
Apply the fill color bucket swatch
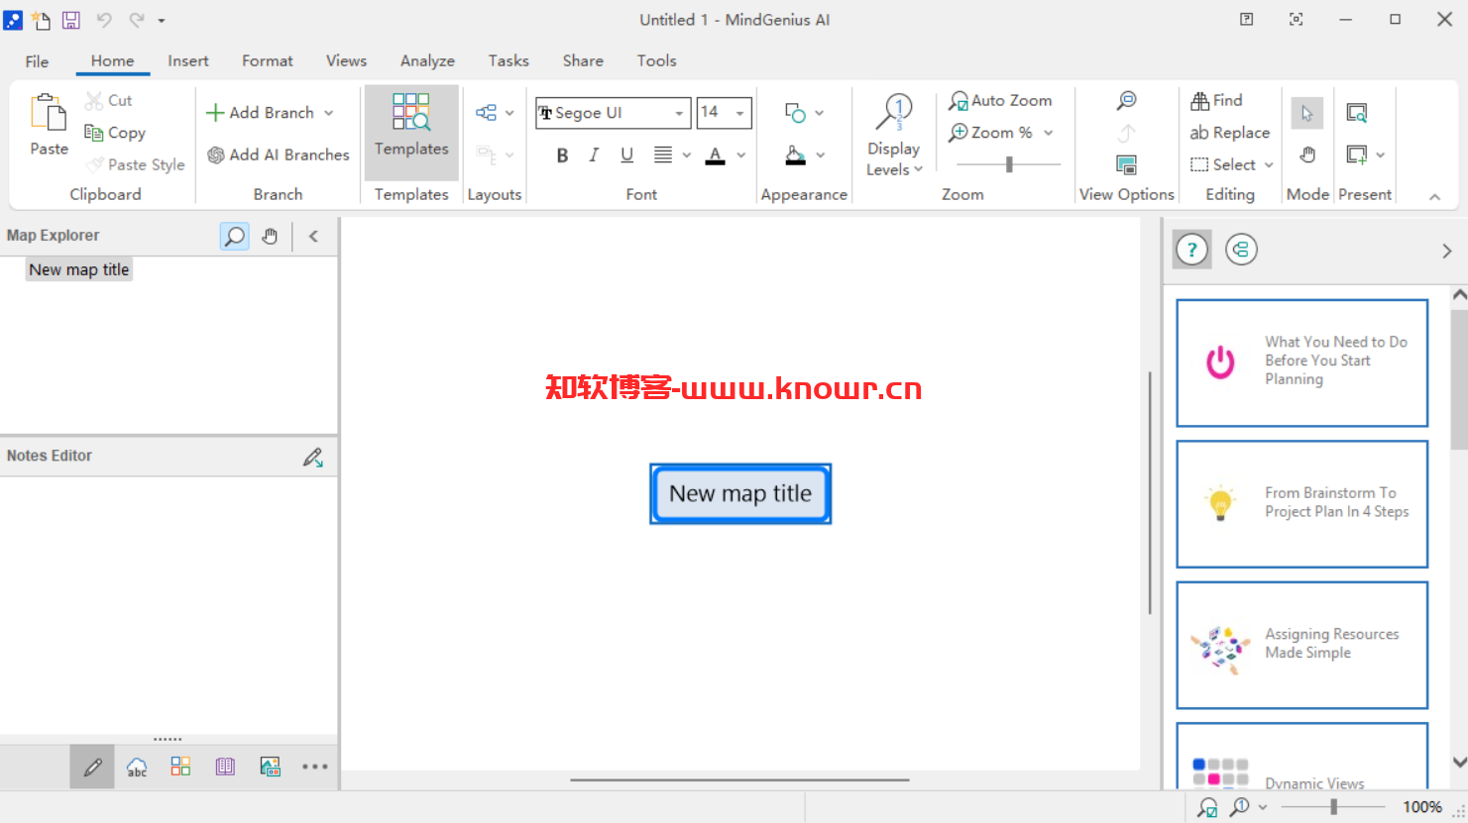click(x=795, y=155)
